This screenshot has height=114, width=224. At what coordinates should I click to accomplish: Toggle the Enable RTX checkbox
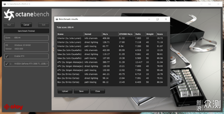pos(7,56)
